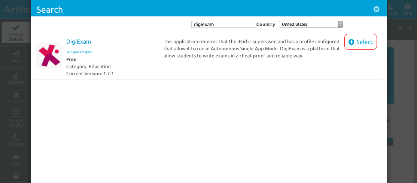Image resolution: width=417 pixels, height=183 pixels.
Task: Close the Search dialog
Action: 376,9
